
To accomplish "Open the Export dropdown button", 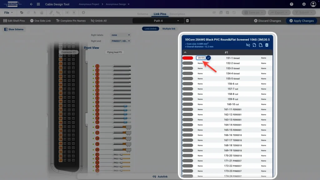I will [279, 12].
